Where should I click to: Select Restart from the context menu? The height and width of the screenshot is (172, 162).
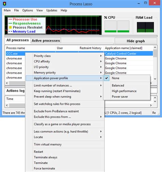point(65,152)
